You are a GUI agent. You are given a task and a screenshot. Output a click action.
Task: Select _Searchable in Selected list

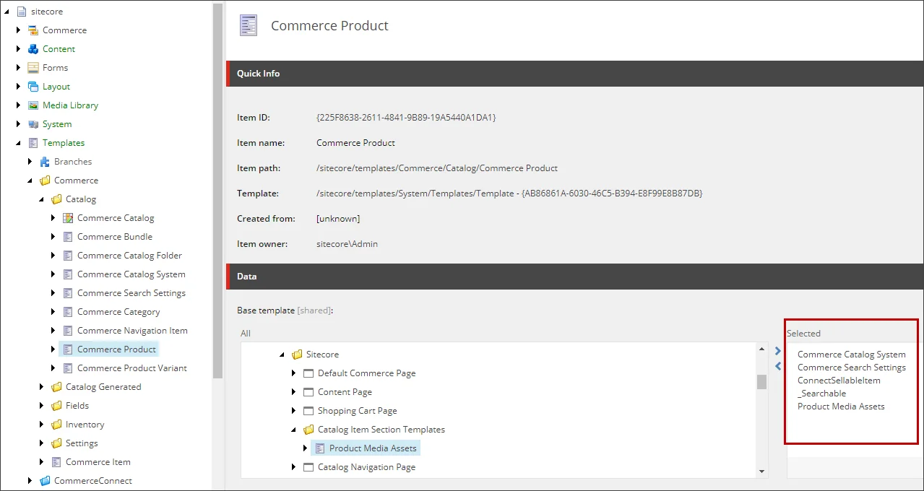(x=821, y=394)
